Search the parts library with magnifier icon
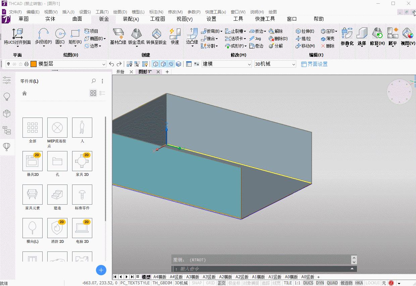The height and width of the screenshot is (286, 416). pyautogui.click(x=94, y=81)
